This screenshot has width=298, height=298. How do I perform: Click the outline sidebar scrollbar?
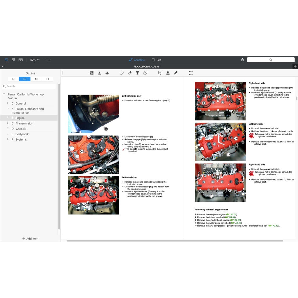pos(59,156)
